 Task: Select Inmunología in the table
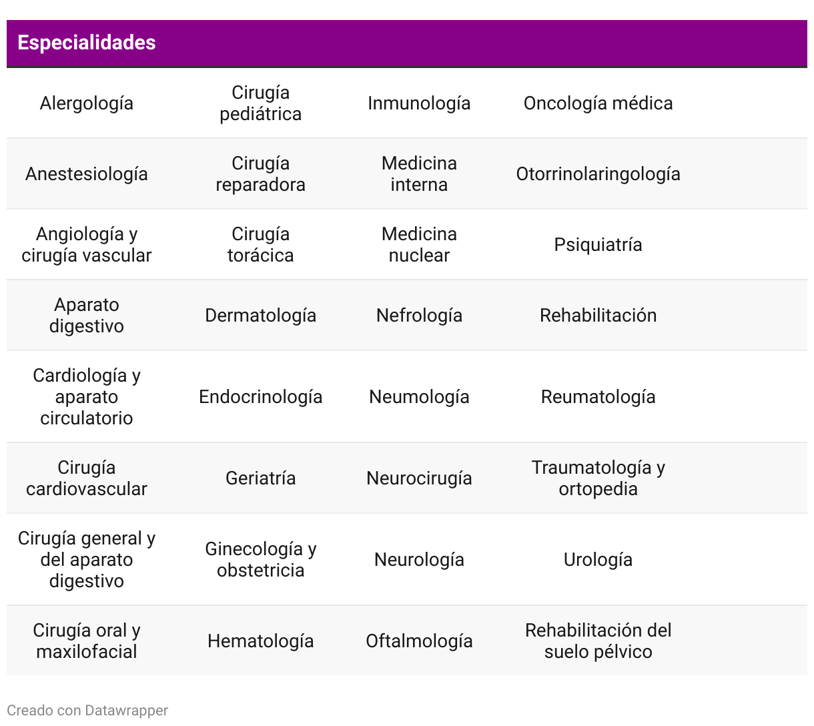pyautogui.click(x=419, y=103)
